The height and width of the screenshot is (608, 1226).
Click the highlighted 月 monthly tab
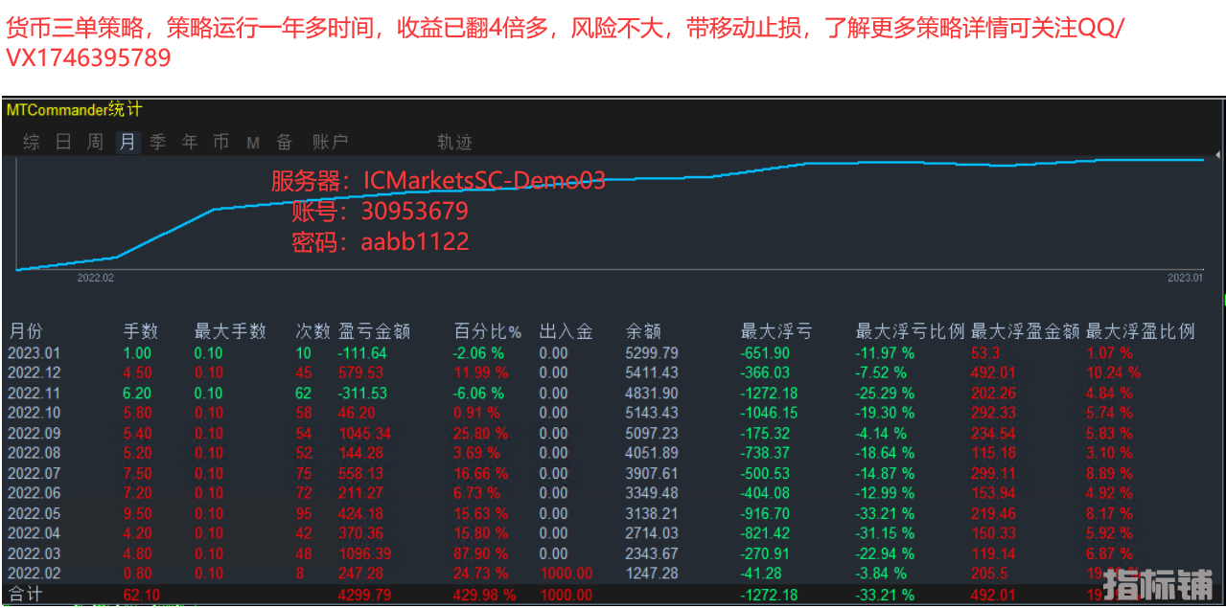[x=127, y=143]
